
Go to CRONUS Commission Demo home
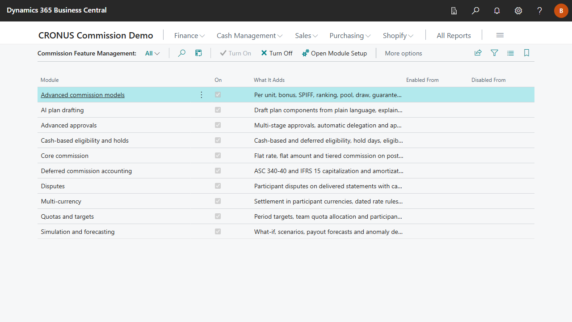[x=96, y=35]
